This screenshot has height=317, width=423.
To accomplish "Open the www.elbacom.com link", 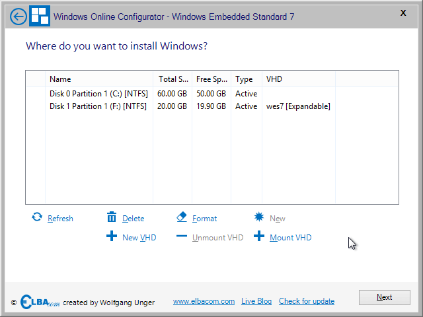I will click(204, 301).
